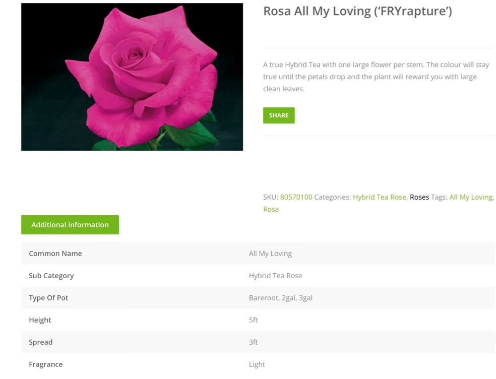This screenshot has width=496, height=379.
Task: Select the Light fragrance value
Action: tap(257, 364)
